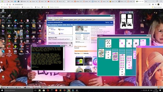
Task: Draw from the Solitaire face-down deck
Action: (101, 44)
